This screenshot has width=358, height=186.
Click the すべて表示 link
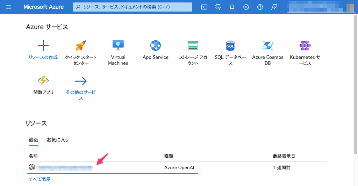pyautogui.click(x=40, y=179)
